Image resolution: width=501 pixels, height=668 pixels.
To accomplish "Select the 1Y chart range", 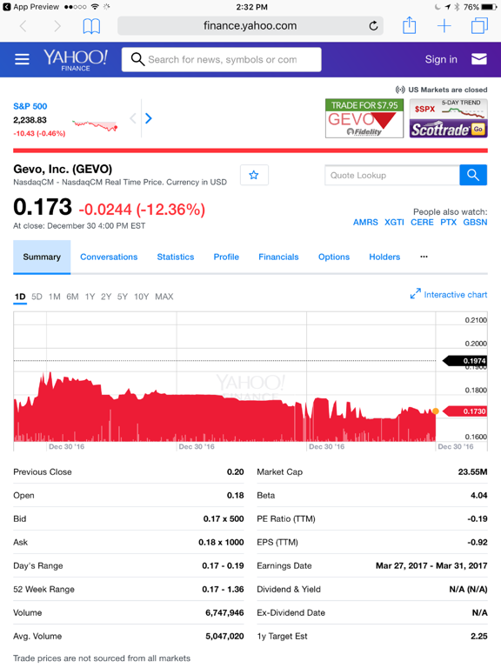I will click(x=90, y=297).
